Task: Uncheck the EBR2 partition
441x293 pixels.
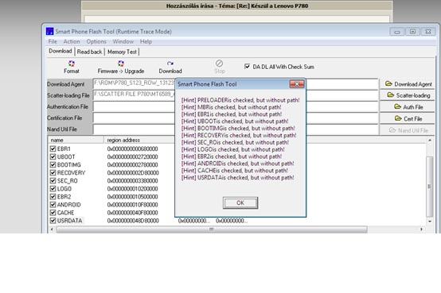Action: [x=53, y=196]
